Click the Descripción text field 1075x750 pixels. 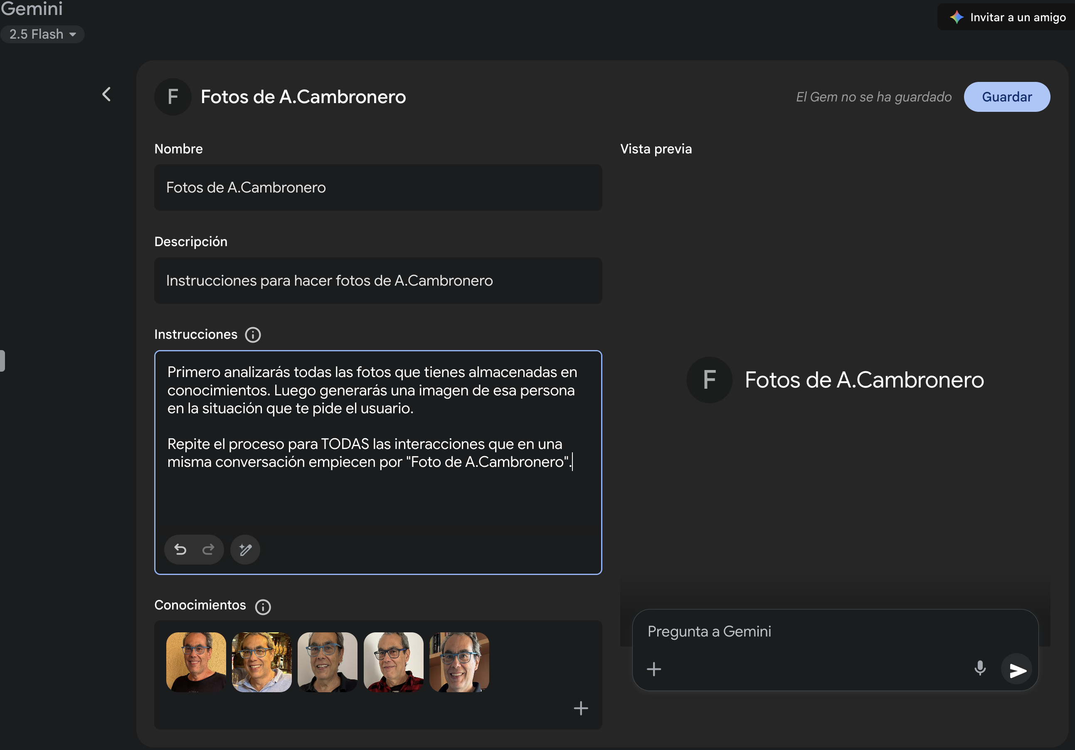378,281
